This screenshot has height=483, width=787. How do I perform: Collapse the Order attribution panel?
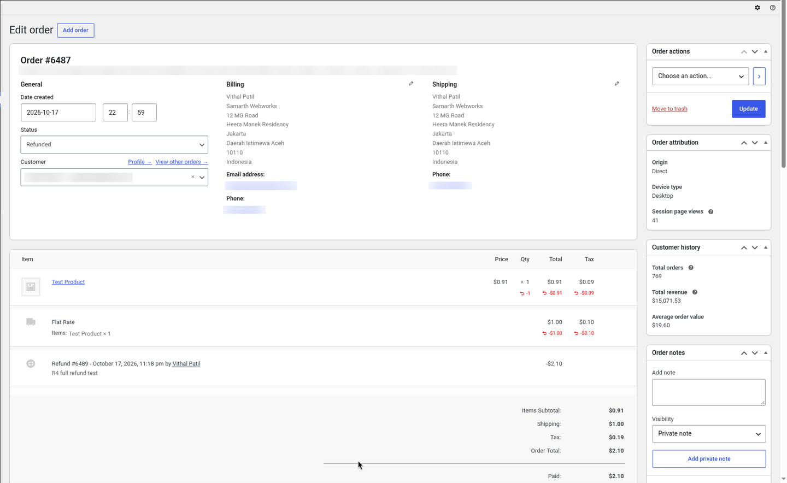coord(766,143)
